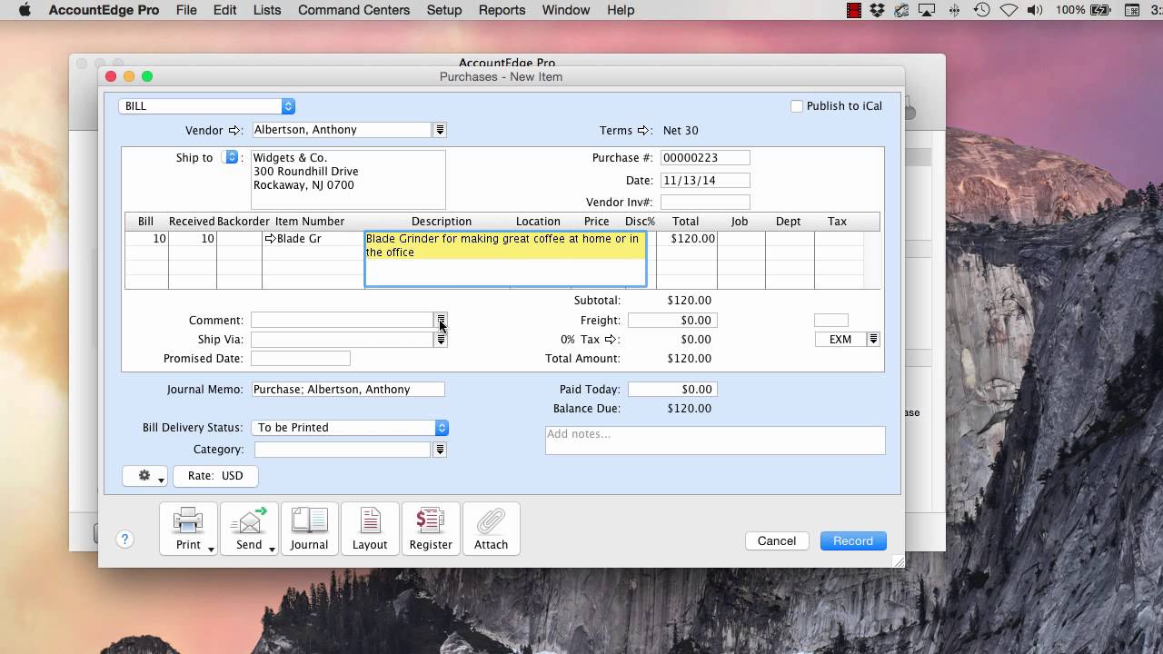Screen dimensions: 1163x654
Task: Click the arrow beside Blade Gr item
Action: pyautogui.click(x=270, y=239)
